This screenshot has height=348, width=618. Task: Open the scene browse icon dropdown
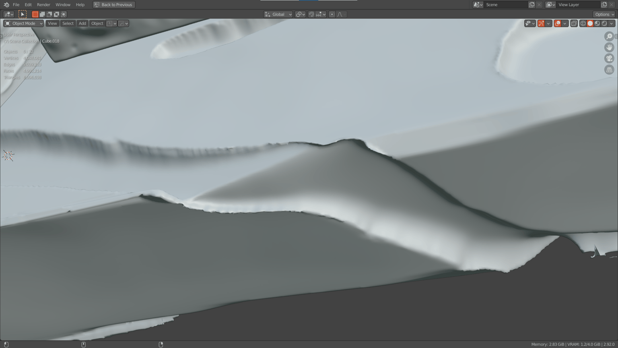(x=478, y=4)
